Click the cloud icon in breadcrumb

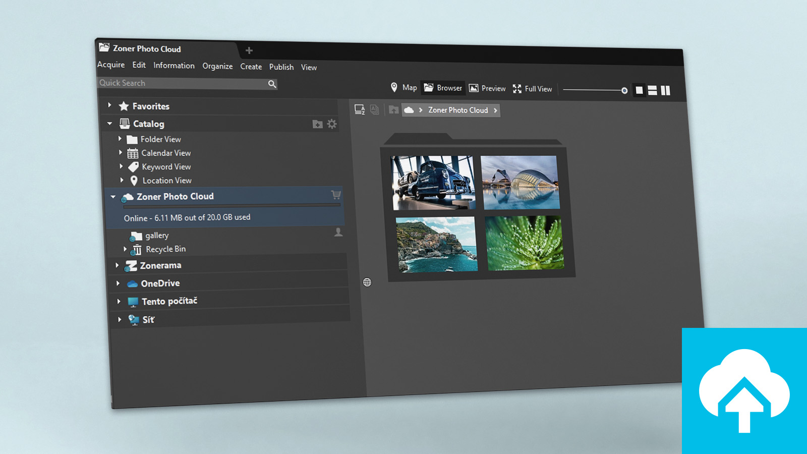409,110
